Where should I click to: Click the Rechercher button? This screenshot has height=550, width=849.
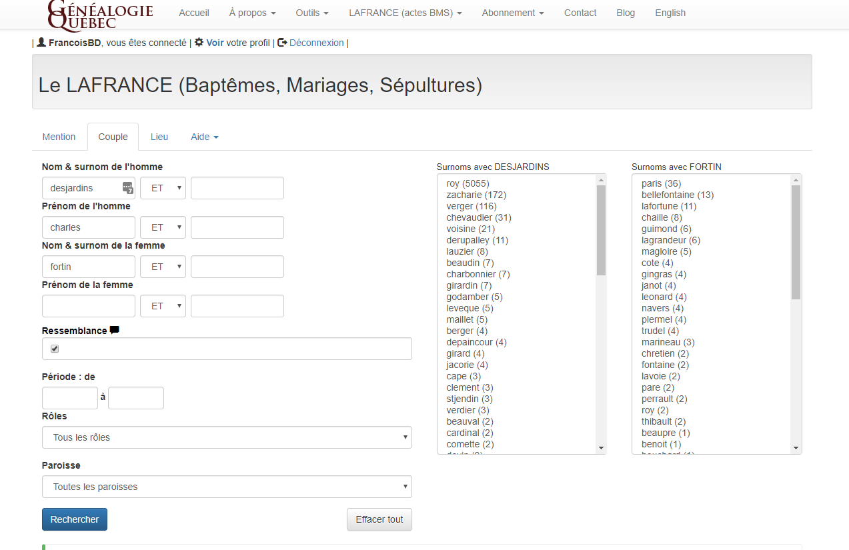point(75,519)
